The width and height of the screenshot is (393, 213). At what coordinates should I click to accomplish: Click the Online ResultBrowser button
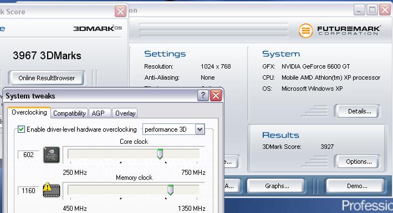coord(47,78)
